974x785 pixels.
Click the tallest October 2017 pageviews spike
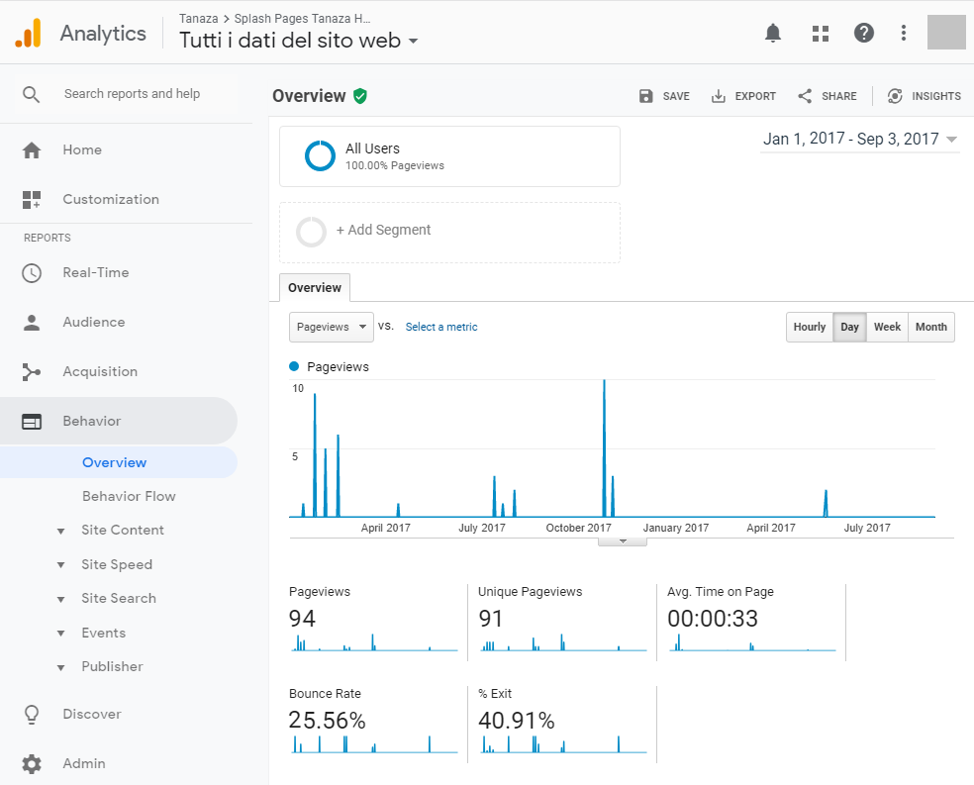pos(605,447)
